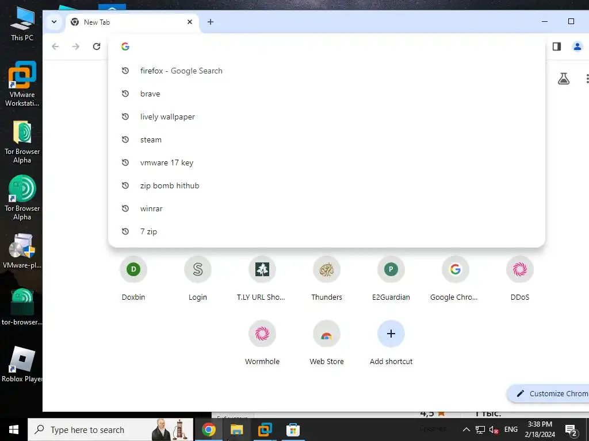This screenshot has width=589, height=441.
Task: Select the 'lively wallpaper' suggestion
Action: tap(327, 117)
